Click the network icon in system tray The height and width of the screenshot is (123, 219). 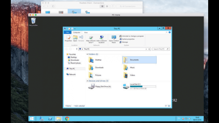coord(186,118)
